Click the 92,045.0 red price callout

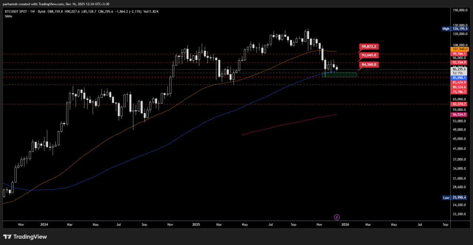pos(369,55)
